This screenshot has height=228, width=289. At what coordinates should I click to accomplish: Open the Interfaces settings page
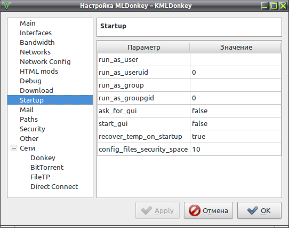click(36, 33)
